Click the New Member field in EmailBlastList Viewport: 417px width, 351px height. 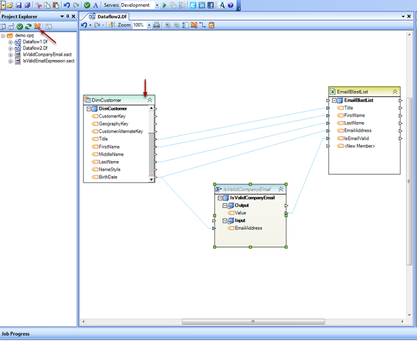tap(359, 146)
